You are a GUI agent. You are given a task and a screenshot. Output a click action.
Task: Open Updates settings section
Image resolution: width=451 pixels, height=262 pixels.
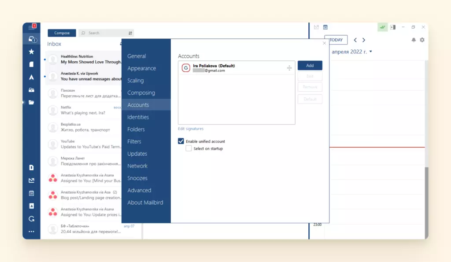[x=146, y=154]
